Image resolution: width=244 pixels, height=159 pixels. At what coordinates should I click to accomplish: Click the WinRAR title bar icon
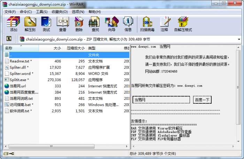point(5,4)
